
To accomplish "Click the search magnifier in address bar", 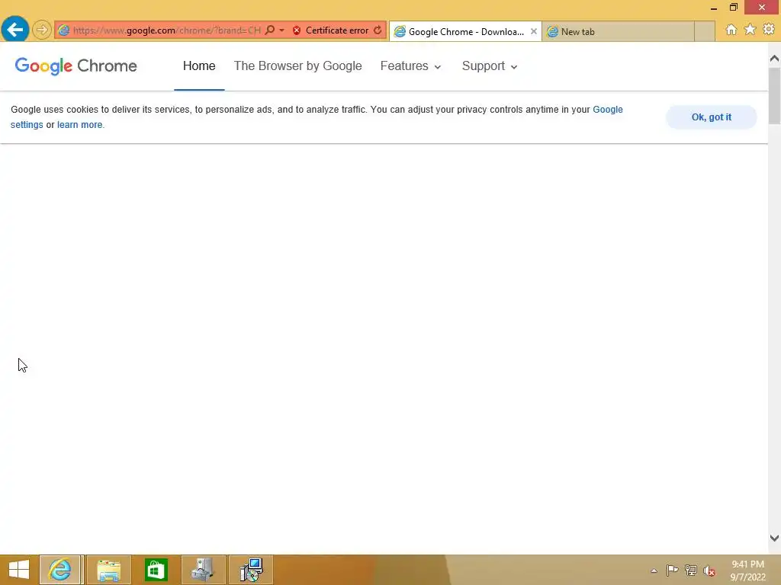I will tap(270, 30).
